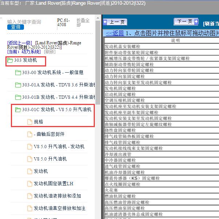Click row 启动机固定螺栓

(162, 94)
